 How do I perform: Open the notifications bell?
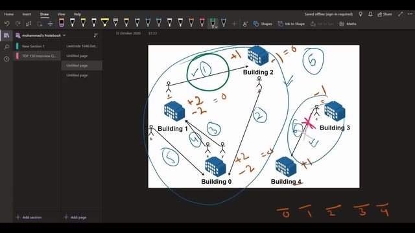(x=370, y=14)
